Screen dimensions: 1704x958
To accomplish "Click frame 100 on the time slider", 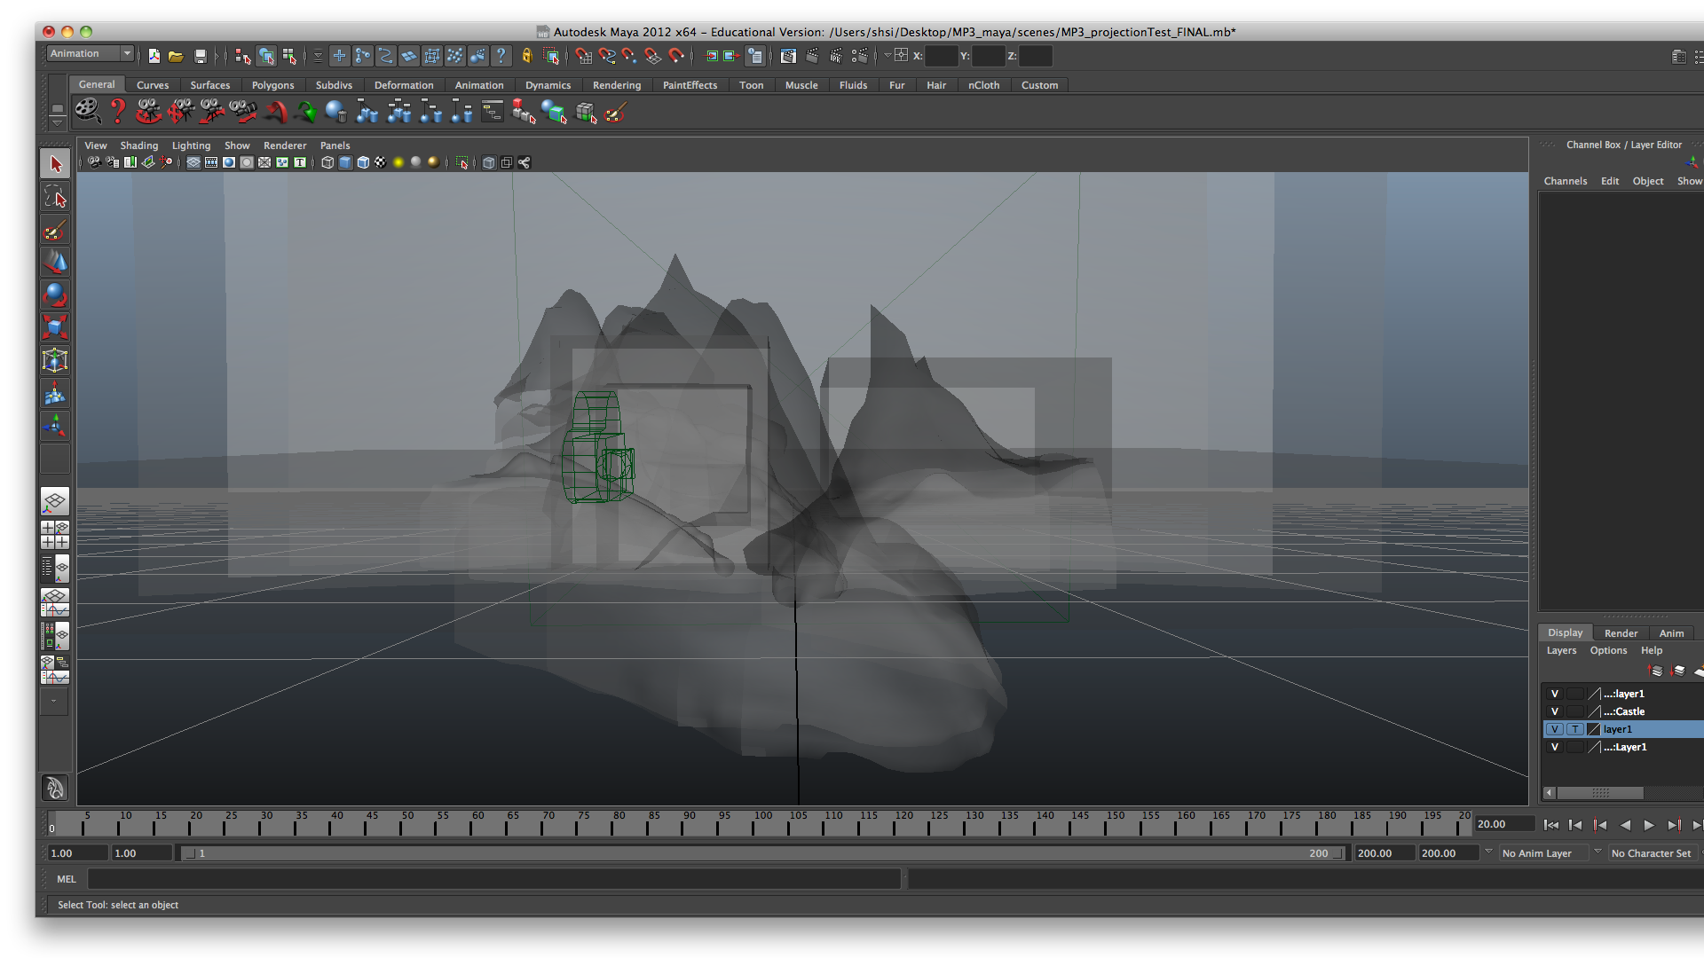I will 754,827.
